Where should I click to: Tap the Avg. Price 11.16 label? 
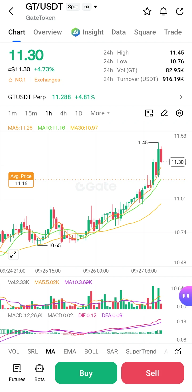21,180
